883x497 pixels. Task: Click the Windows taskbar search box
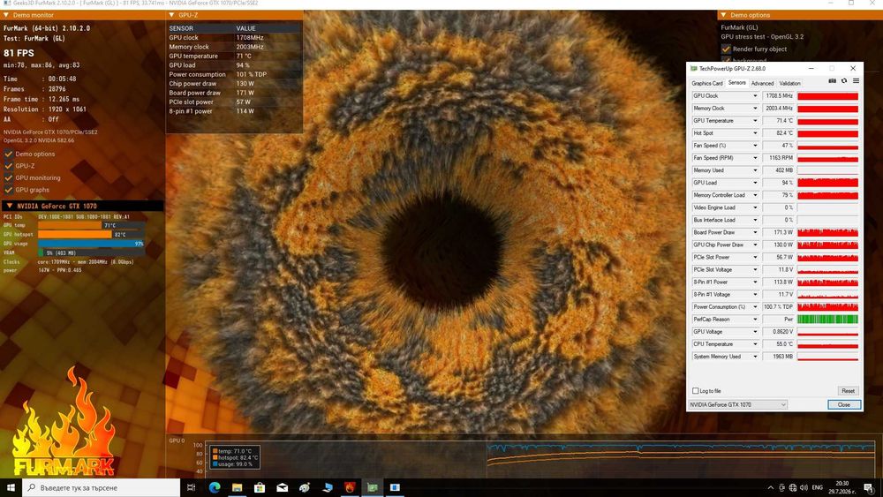(x=102, y=487)
